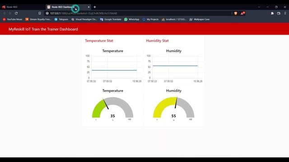Open Brave Shields lion icon
This screenshot has width=289, height=162.
click(236, 13)
